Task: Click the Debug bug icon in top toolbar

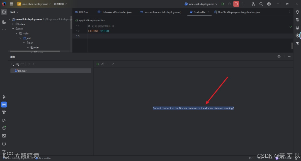Action: 229,4
